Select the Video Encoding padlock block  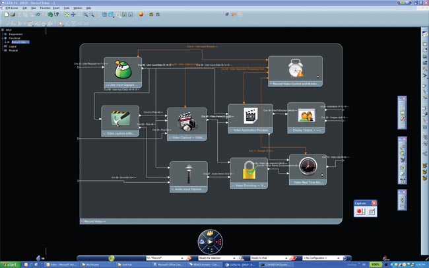(x=249, y=173)
